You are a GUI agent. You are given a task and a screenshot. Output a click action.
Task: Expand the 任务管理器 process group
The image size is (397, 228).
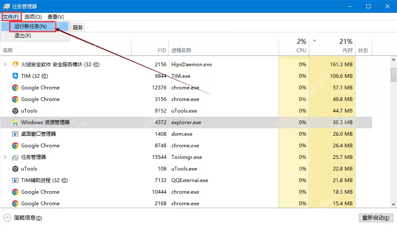[5, 157]
